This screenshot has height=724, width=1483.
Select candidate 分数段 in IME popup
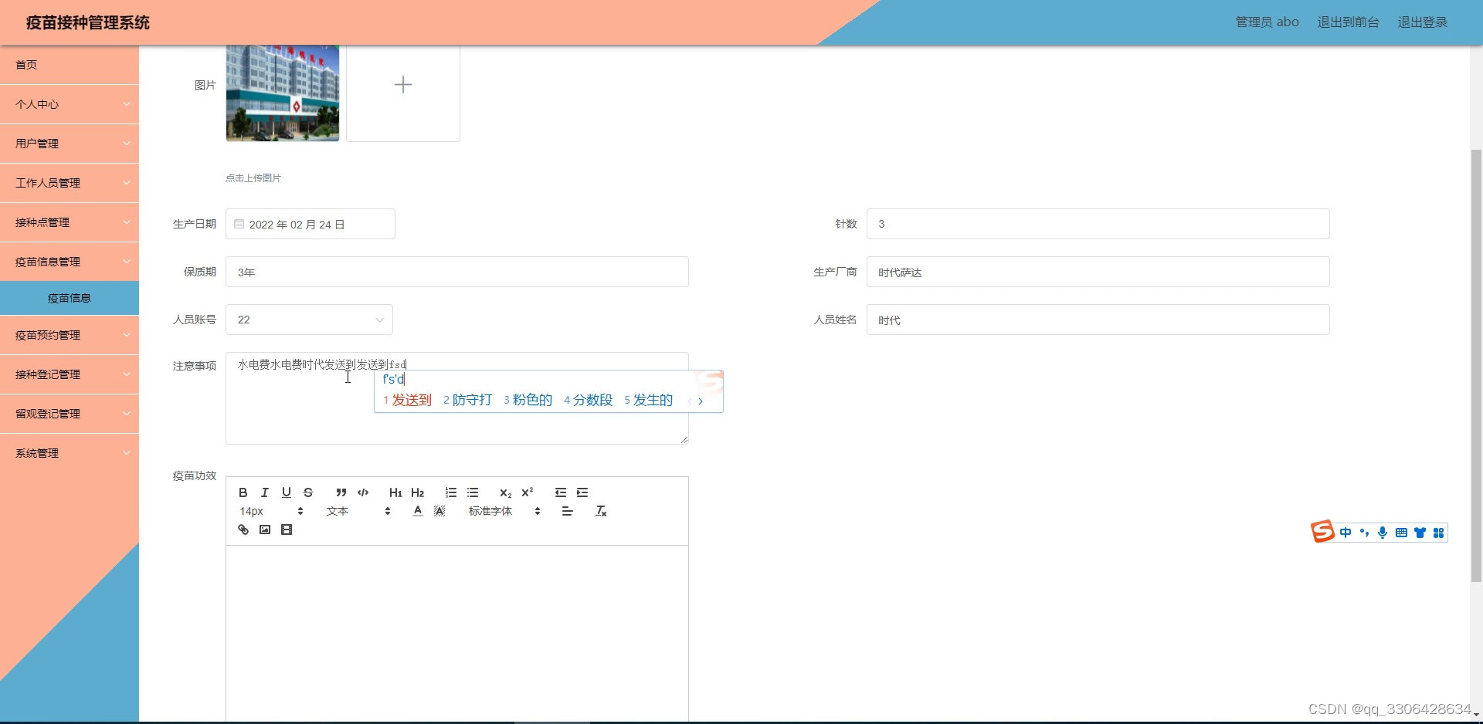pos(589,400)
